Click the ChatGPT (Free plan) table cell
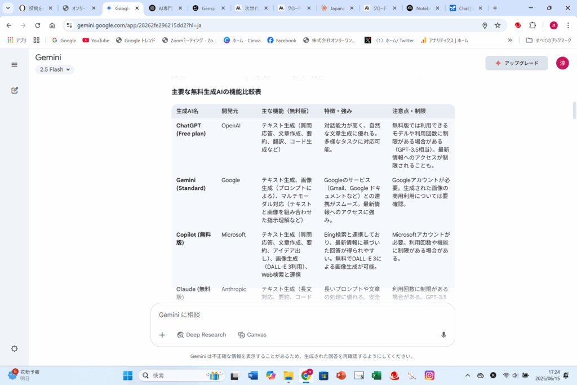The image size is (577, 385). pos(191,130)
